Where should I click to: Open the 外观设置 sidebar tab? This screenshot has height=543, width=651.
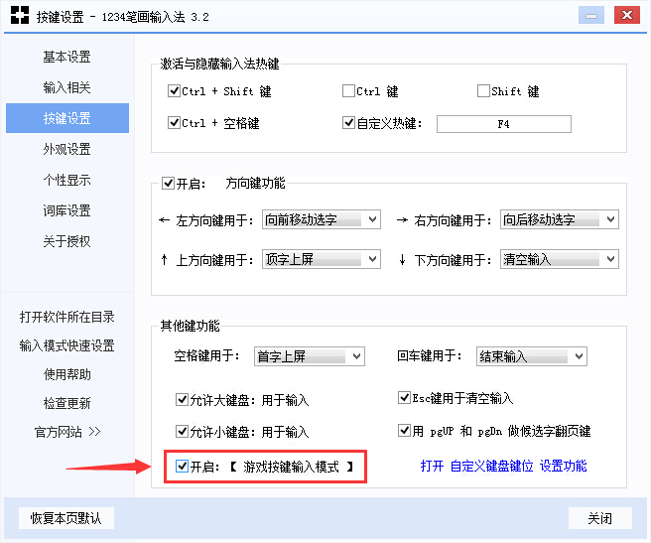(66, 149)
